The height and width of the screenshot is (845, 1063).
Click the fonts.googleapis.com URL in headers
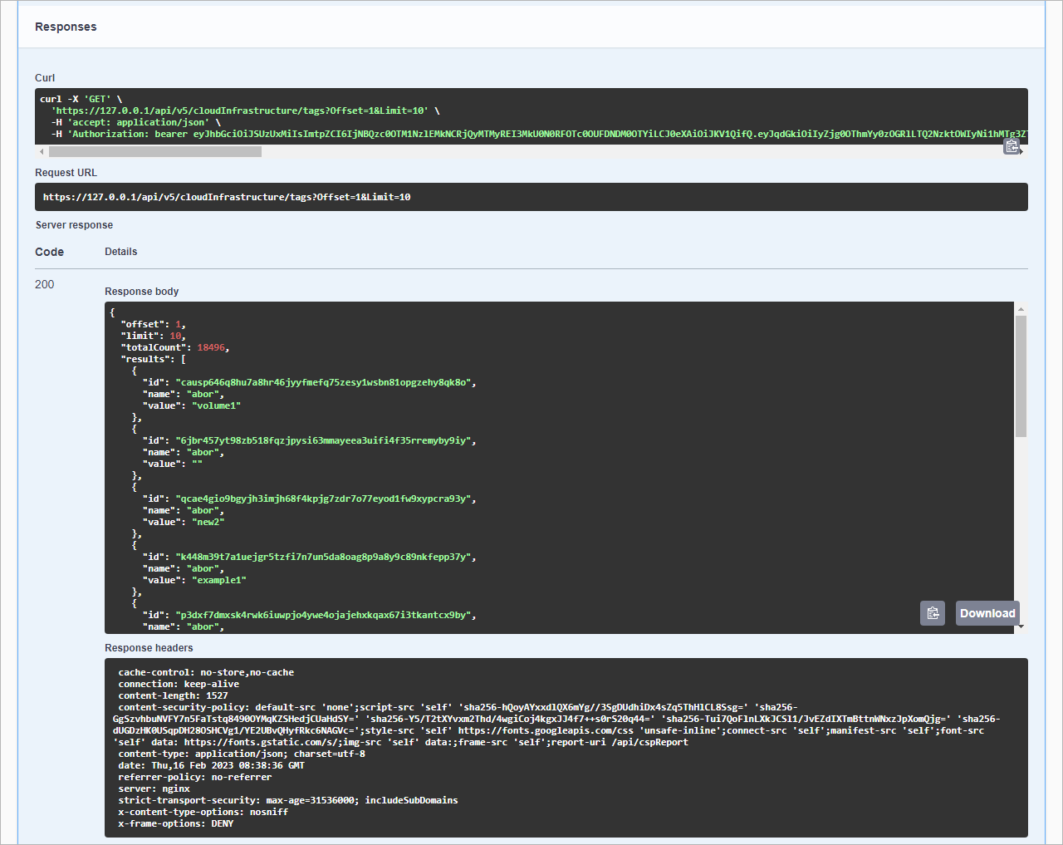pyautogui.click(x=546, y=730)
